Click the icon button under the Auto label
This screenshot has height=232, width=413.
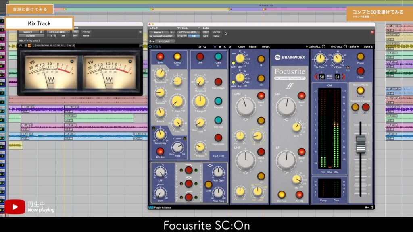tap(206, 32)
